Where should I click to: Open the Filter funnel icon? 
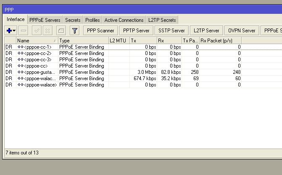point(75,31)
